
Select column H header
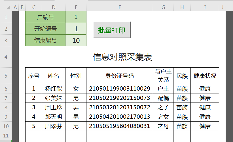[182, 7]
